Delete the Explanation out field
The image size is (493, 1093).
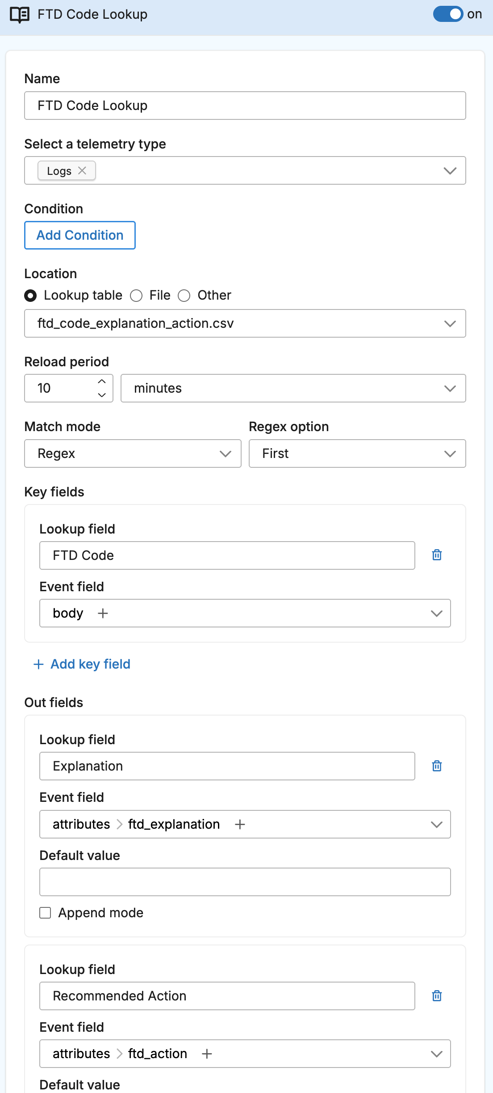click(x=437, y=766)
